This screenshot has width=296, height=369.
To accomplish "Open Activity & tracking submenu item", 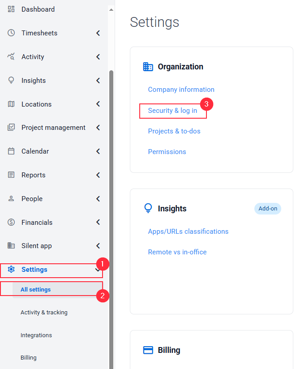I will pos(44,312).
